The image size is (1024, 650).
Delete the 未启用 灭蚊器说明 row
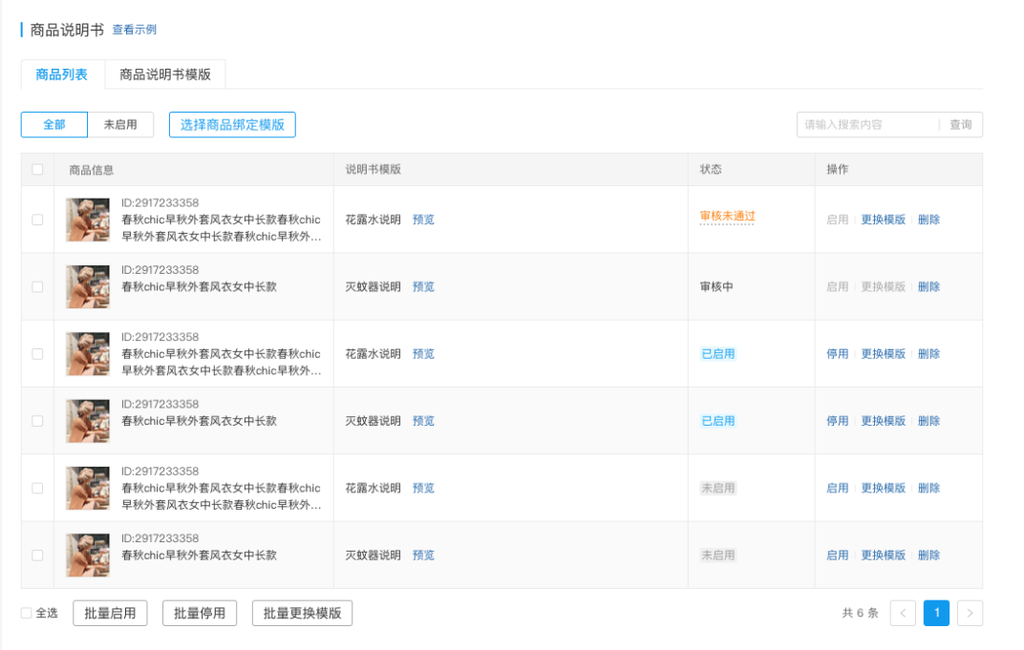click(928, 556)
